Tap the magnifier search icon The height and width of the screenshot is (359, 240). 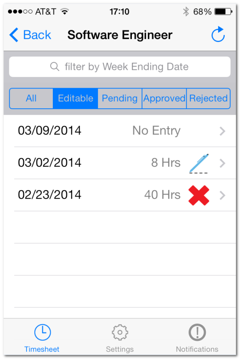(x=55, y=66)
